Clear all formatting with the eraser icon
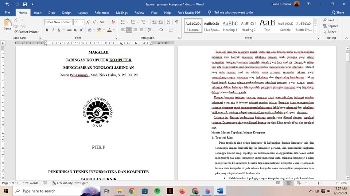Image resolution: width=350 pixels, height=196 pixels. click(x=113, y=22)
